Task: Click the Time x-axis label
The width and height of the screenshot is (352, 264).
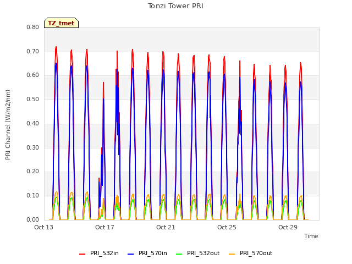Action: (x=311, y=236)
